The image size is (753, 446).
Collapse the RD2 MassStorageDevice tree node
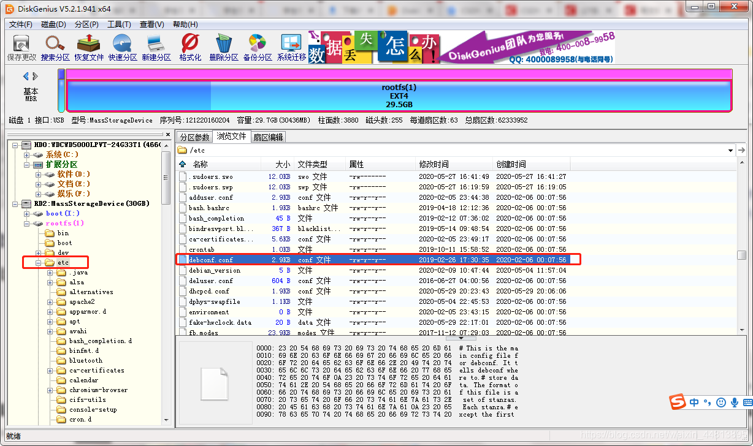pos(17,203)
